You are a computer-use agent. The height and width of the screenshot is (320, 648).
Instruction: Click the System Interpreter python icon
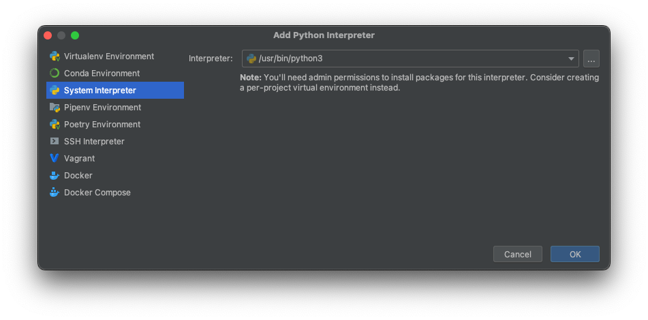coord(55,90)
